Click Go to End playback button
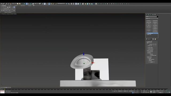The width and height of the screenshot is (171, 96). point(148,91)
